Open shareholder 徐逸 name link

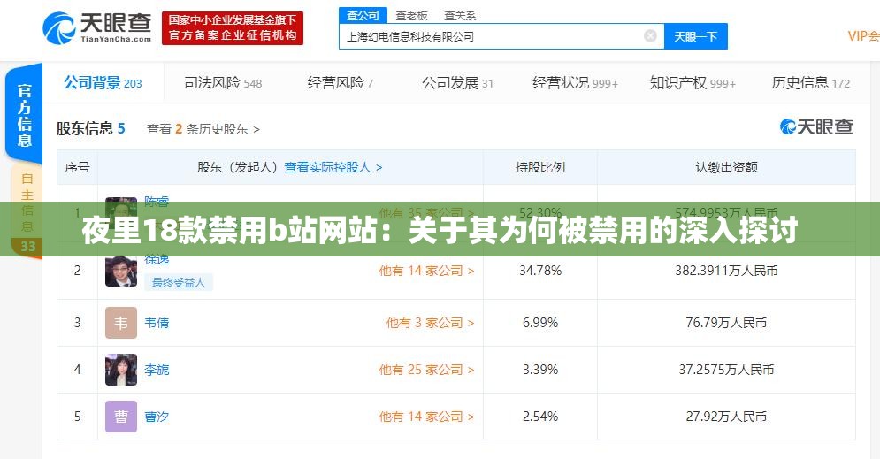[157, 260]
